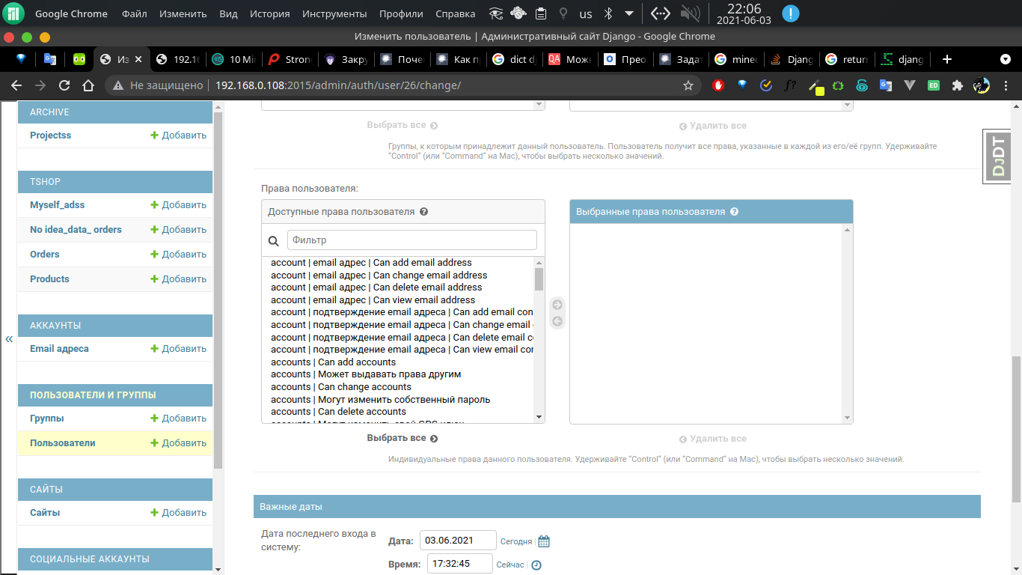Viewport: 1022px width, 575px height.
Task: Click the right arrow to choose permission
Action: (x=557, y=305)
